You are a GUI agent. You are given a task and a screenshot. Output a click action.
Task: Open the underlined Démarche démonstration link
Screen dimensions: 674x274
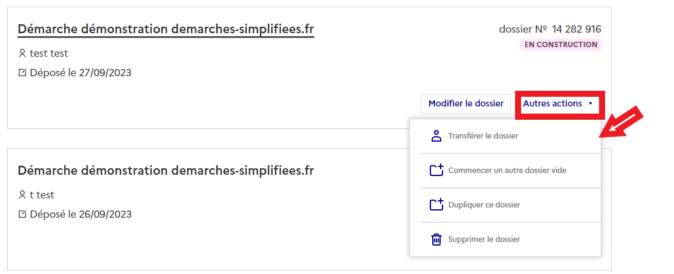point(166,30)
